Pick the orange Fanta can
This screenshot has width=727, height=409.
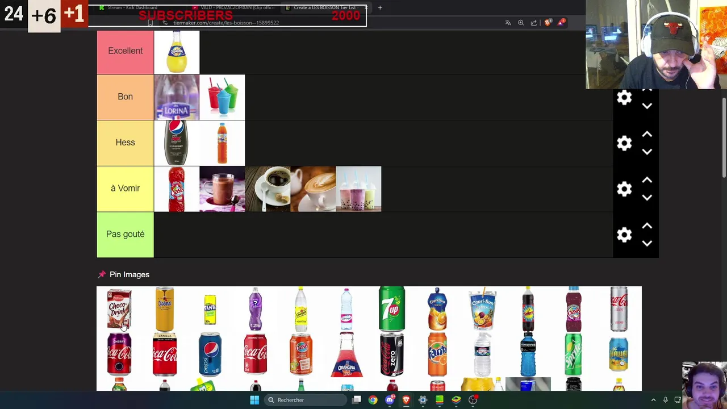[437, 354]
